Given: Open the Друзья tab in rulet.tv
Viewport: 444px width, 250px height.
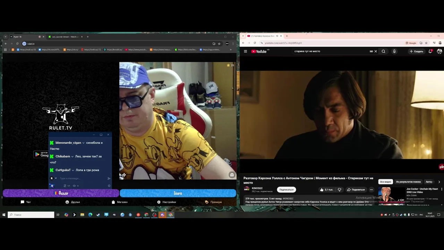Looking at the screenshot, I should [72, 202].
